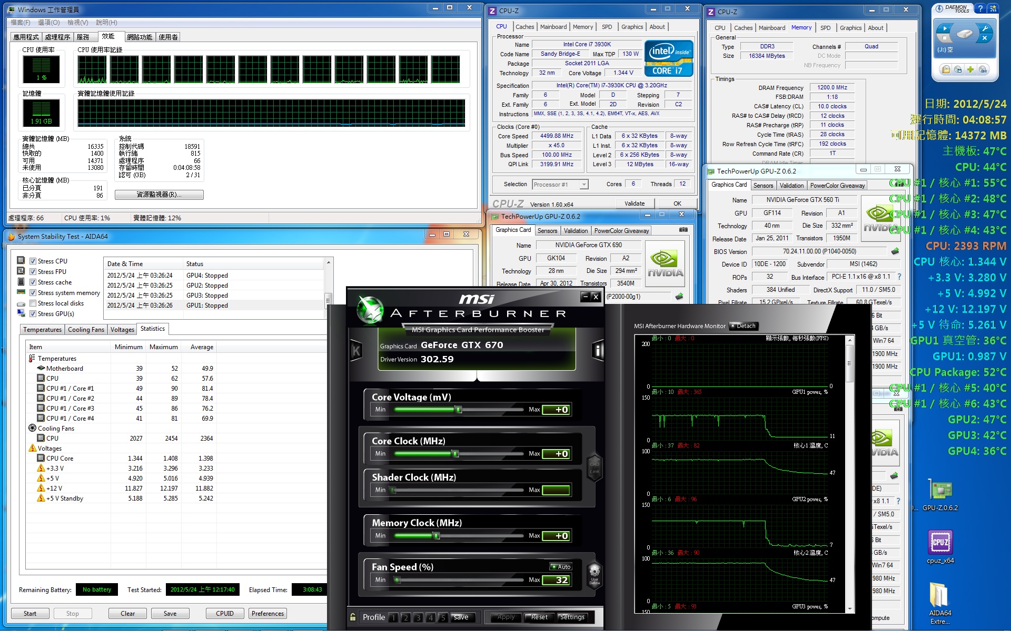Detach Afterburner Hardware Monitor
This screenshot has width=1011, height=631.
click(x=743, y=326)
